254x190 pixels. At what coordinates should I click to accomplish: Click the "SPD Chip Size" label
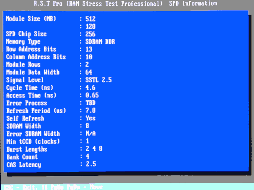(x=26, y=34)
